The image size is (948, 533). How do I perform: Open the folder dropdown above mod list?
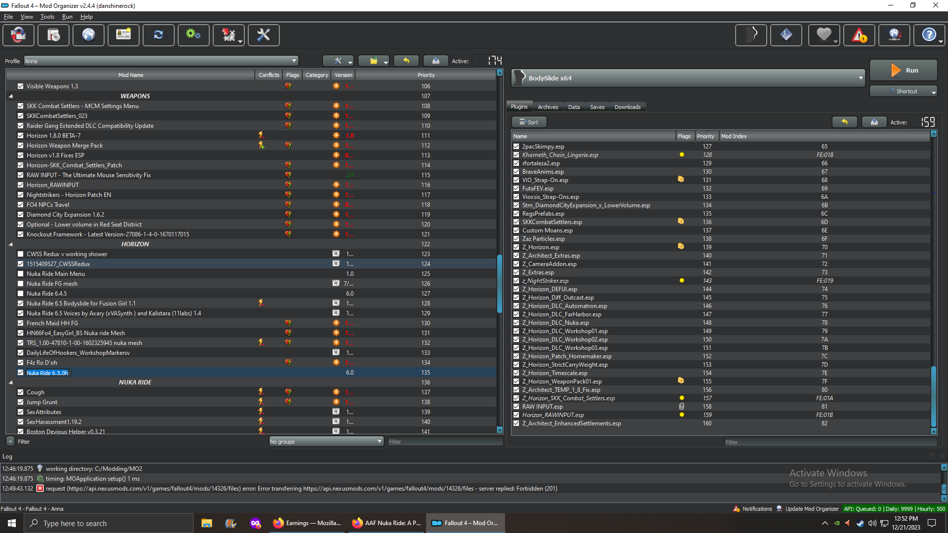[374, 61]
